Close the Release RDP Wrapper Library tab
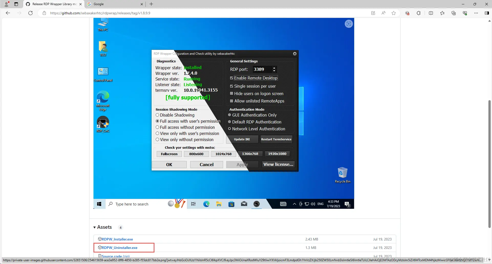Screen dimensions: 492x264 (80, 4)
